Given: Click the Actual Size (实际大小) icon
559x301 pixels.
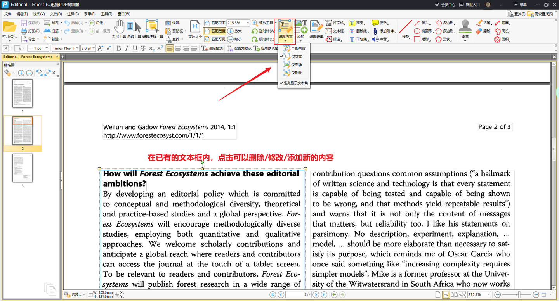Looking at the screenshot, I should click(195, 29).
